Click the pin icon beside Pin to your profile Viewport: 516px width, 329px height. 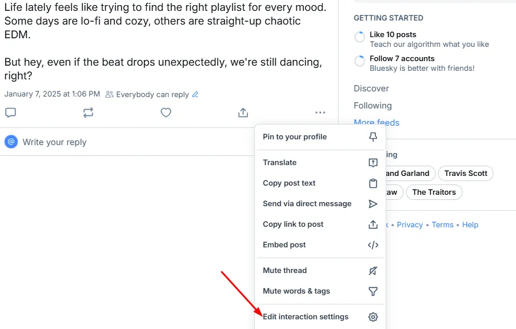coord(373,137)
